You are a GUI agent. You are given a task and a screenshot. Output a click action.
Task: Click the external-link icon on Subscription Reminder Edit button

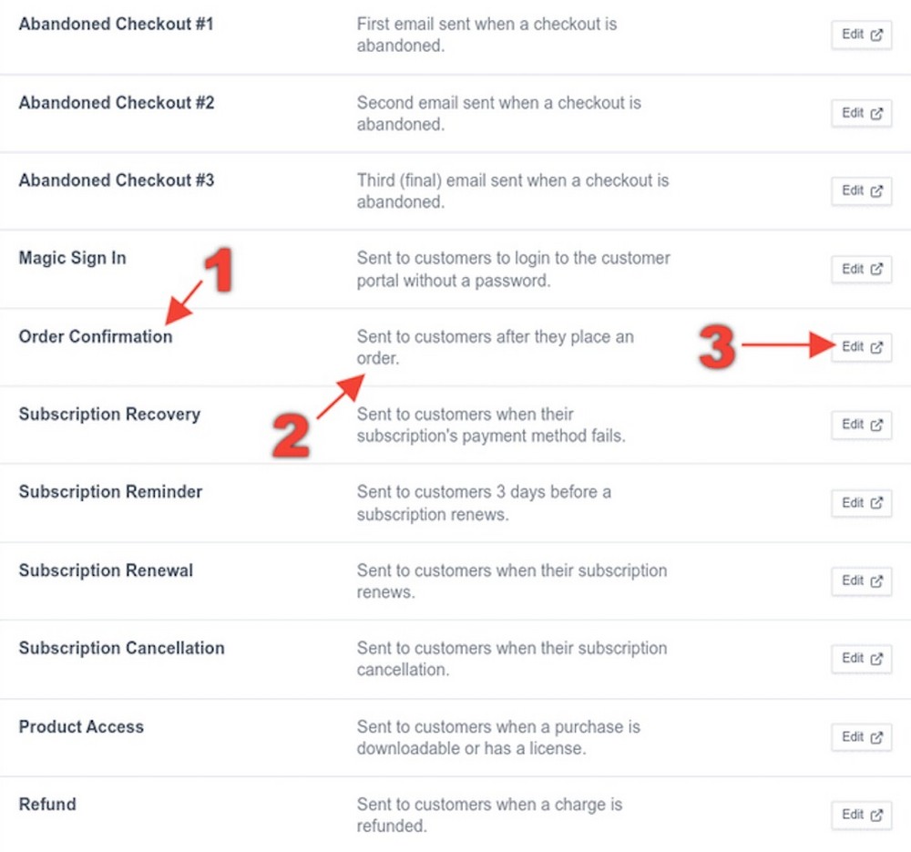point(875,503)
